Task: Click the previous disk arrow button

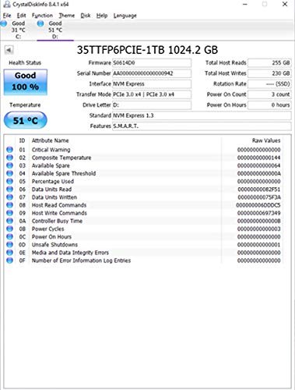Action: (9, 50)
